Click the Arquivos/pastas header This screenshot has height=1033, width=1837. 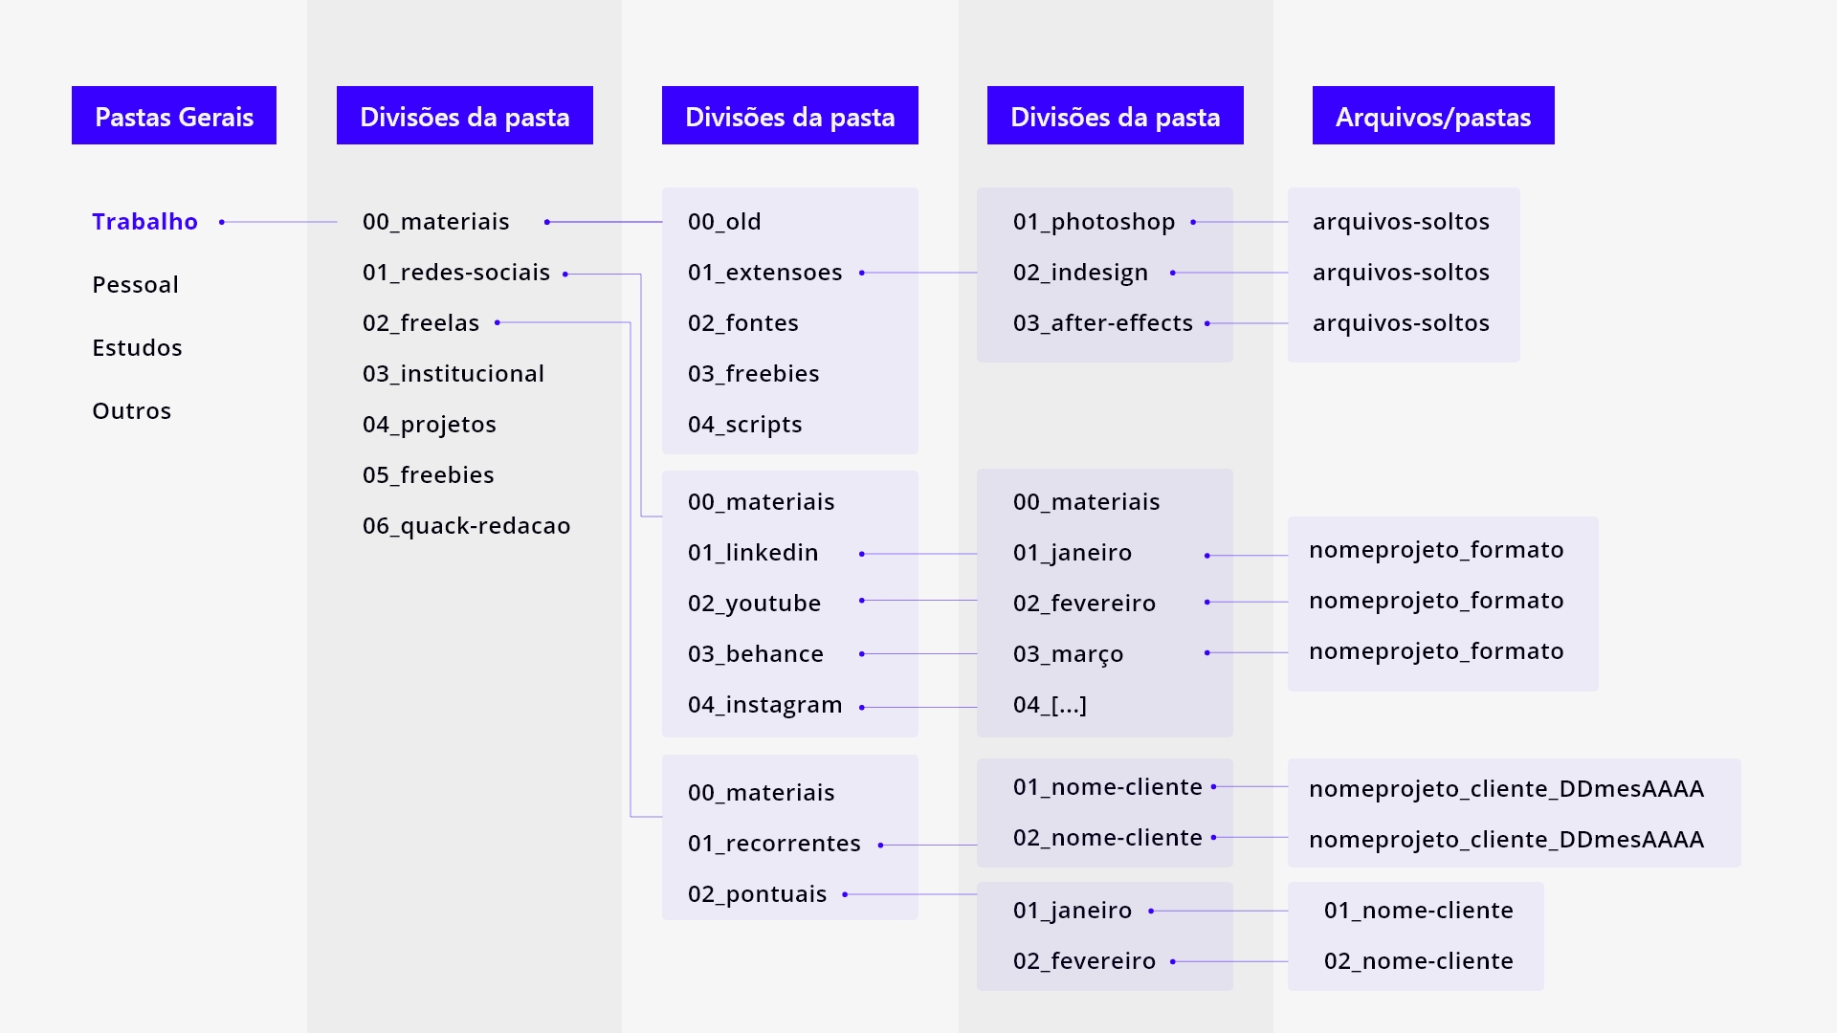[1432, 116]
